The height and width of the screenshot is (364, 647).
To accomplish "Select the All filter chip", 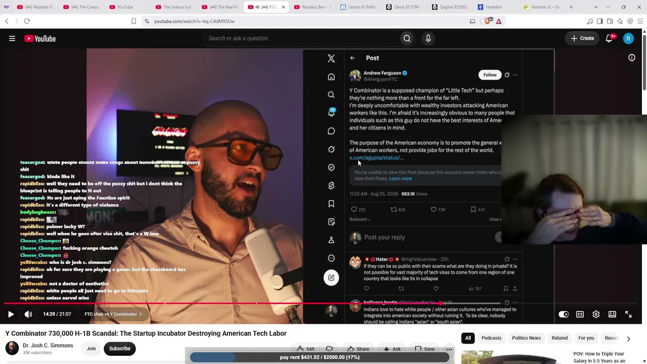I will (x=468, y=338).
